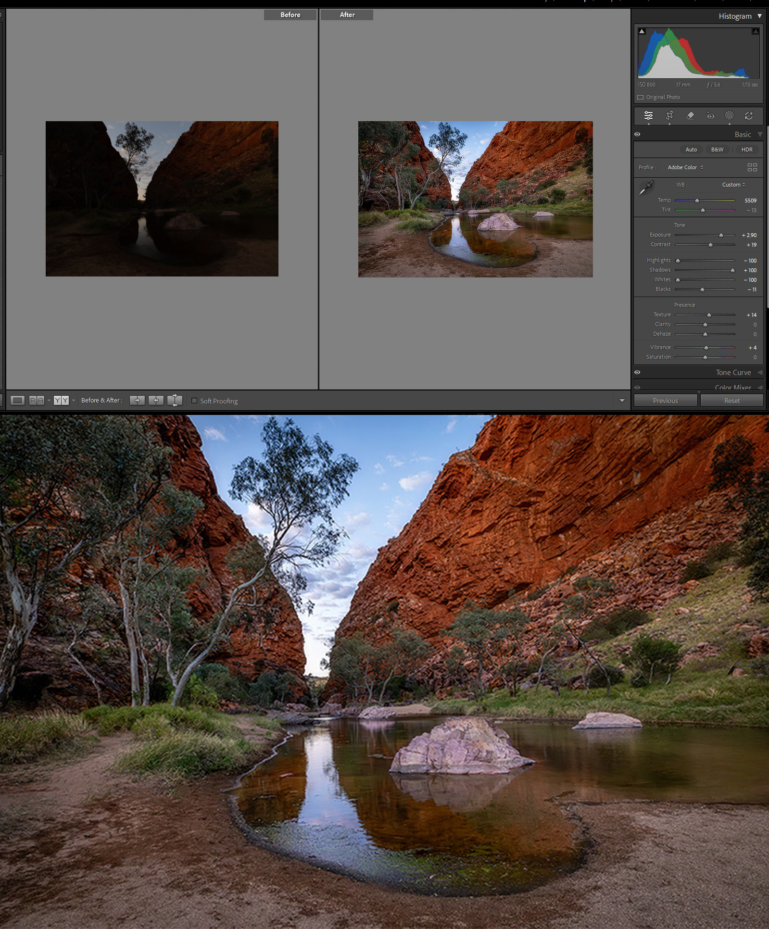The image size is (769, 929).
Task: Copy Before settings to After arrow
Action: tap(137, 401)
